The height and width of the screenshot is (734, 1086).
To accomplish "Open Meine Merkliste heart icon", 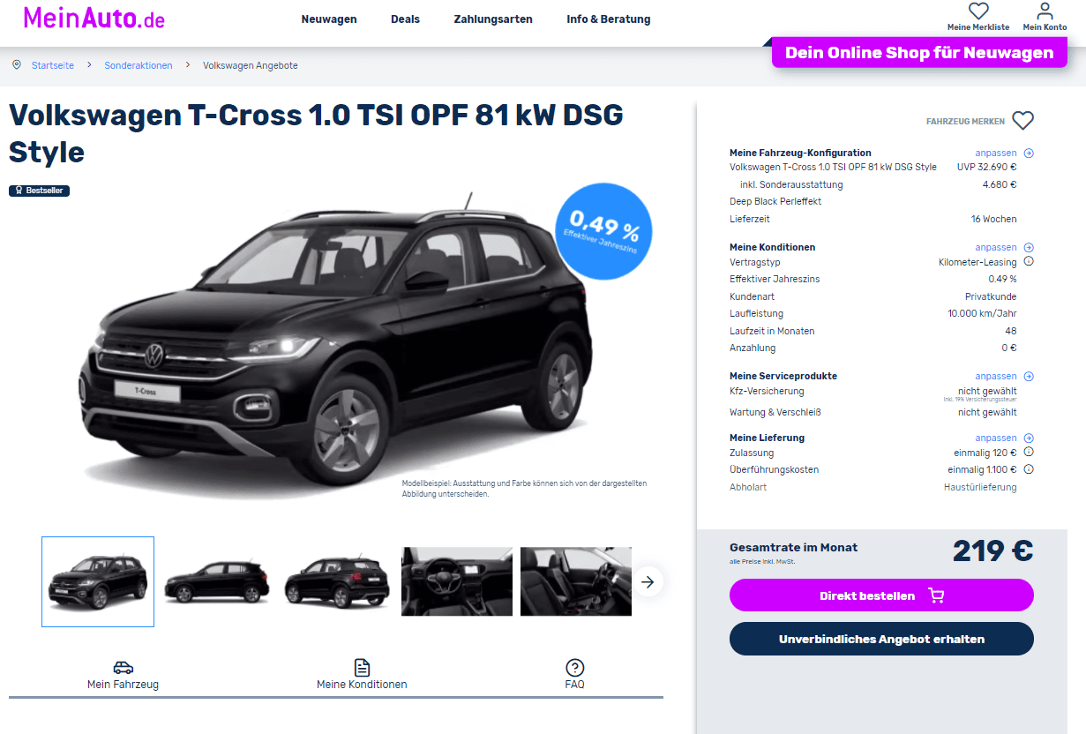I will pos(978,11).
